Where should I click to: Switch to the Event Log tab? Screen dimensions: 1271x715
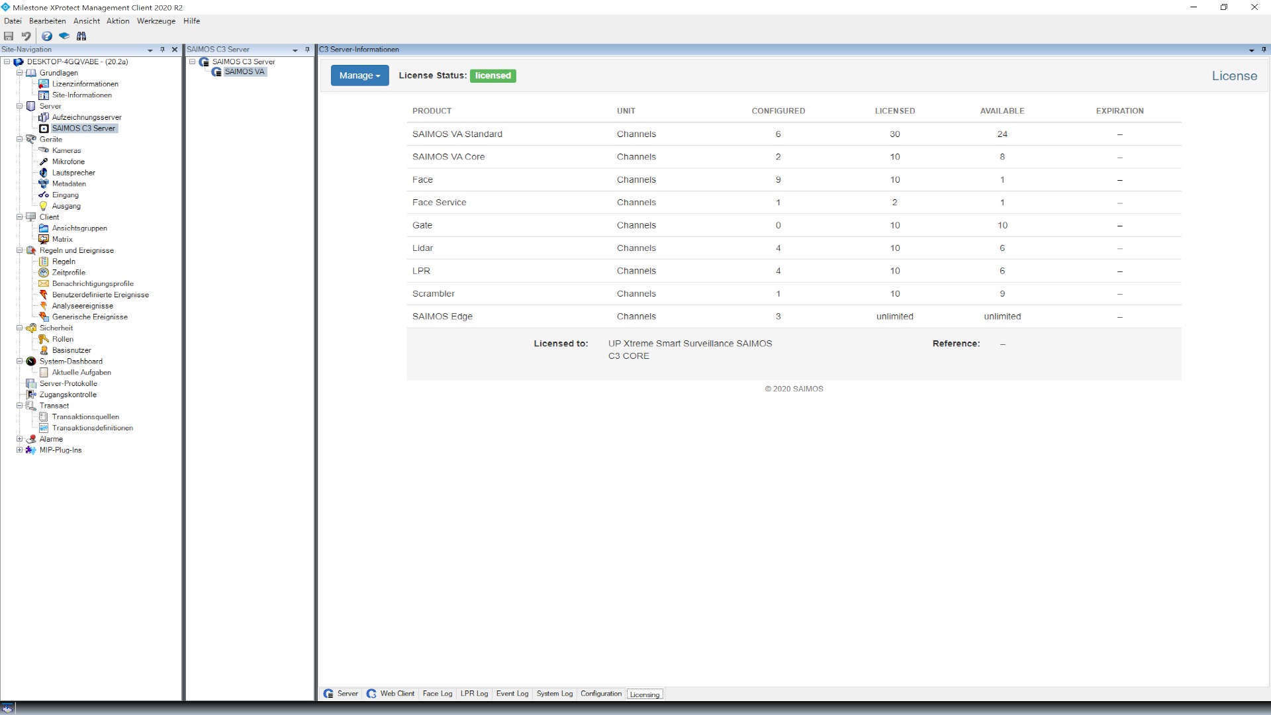(x=512, y=694)
